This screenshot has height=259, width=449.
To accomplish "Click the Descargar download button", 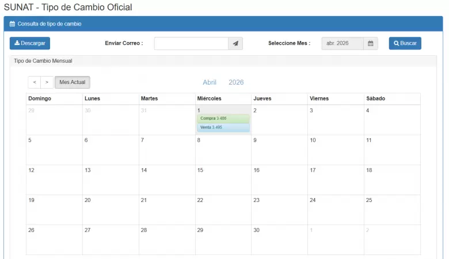I will [x=30, y=43].
